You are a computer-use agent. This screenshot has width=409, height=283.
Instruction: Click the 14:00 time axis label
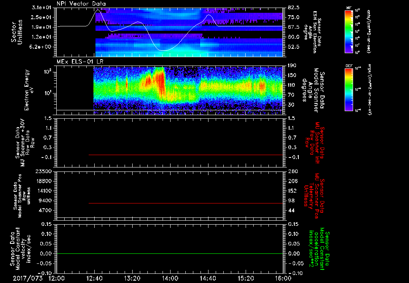tap(170, 278)
